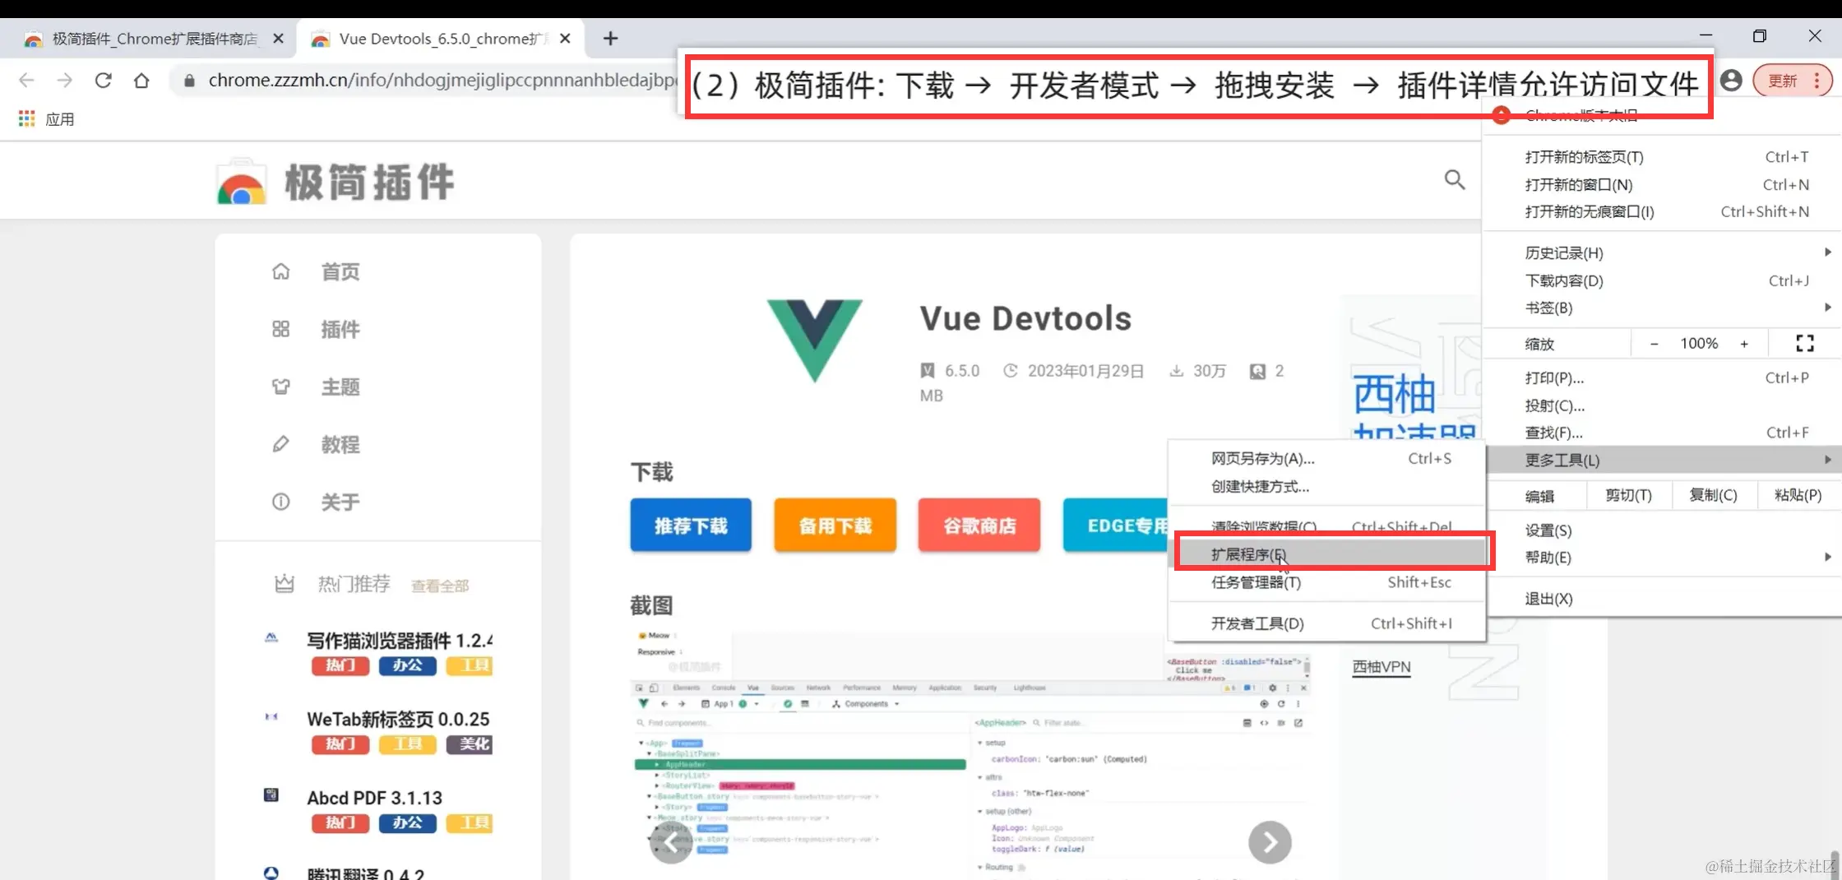Show the next screenshot with right arrow
Screen dimensions: 1842x880
[1270, 842]
